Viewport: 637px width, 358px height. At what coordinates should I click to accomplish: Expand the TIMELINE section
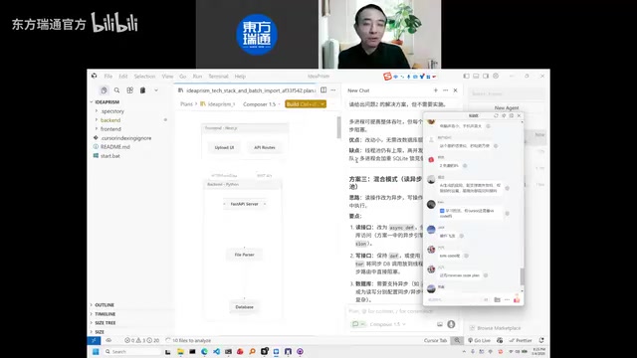(105, 314)
